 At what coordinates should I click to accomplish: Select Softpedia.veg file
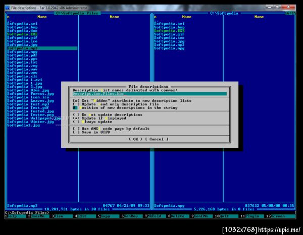click(22, 66)
